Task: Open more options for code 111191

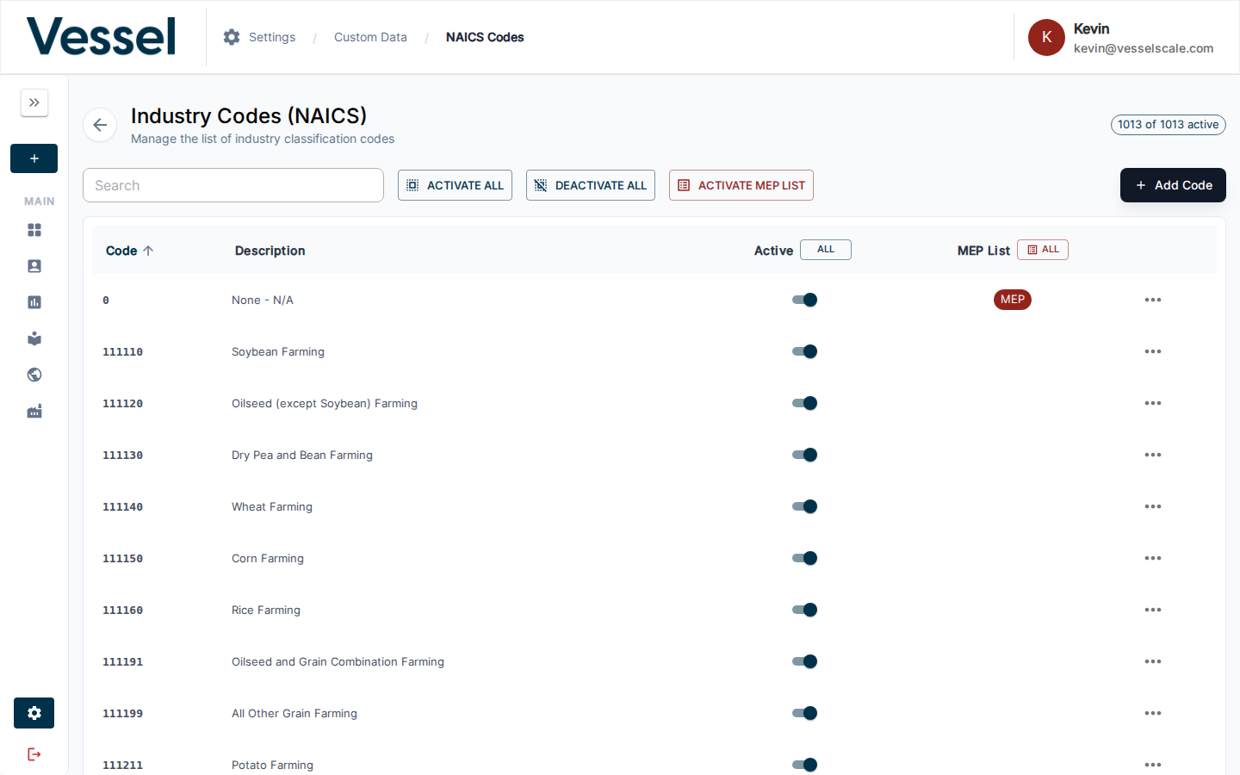Action: coord(1153,661)
